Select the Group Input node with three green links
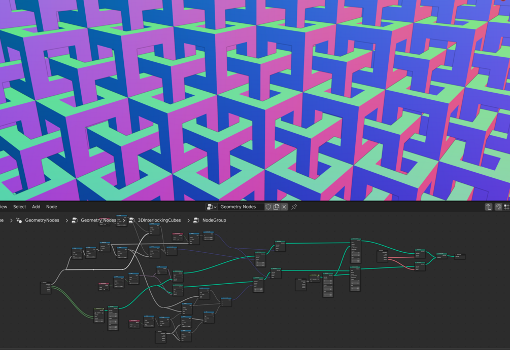 [x=46, y=288]
